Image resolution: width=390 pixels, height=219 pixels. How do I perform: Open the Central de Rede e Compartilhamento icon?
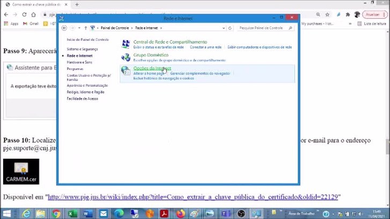pyautogui.click(x=126, y=44)
